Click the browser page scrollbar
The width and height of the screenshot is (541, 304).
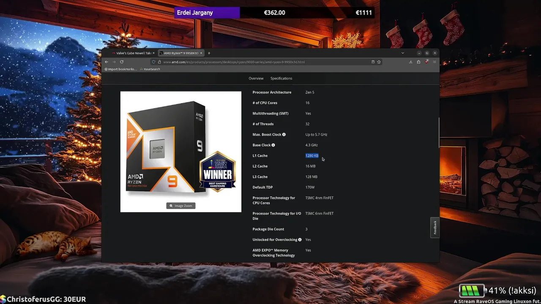pyautogui.click(x=438, y=133)
